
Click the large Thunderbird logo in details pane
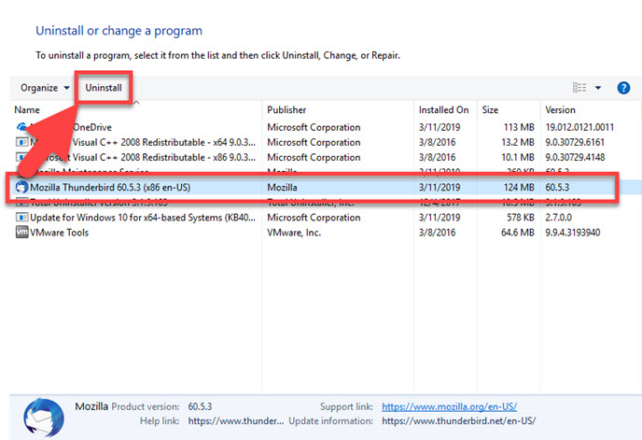click(40, 417)
